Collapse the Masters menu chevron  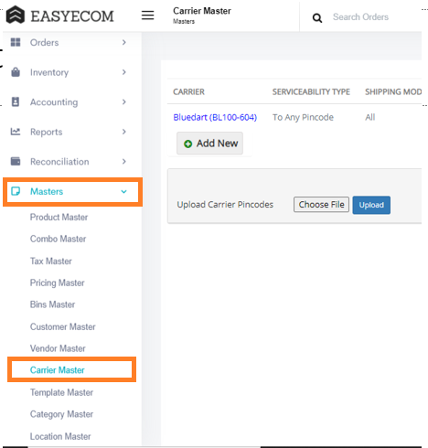tap(123, 192)
